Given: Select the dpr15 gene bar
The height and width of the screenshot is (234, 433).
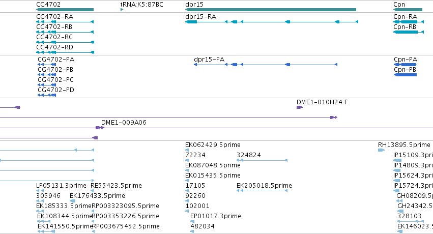Looking at the screenshot, I should [x=271, y=10].
